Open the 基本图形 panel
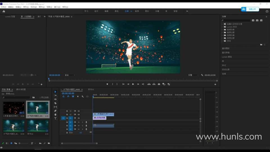The image size is (270, 152). pos(226,48)
